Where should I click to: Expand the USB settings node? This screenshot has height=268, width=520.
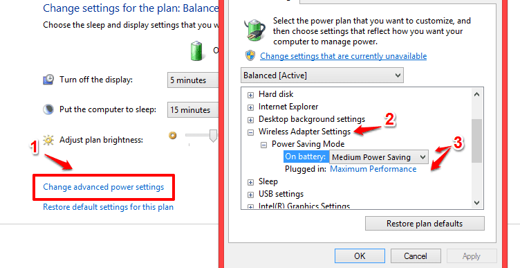[251, 195]
